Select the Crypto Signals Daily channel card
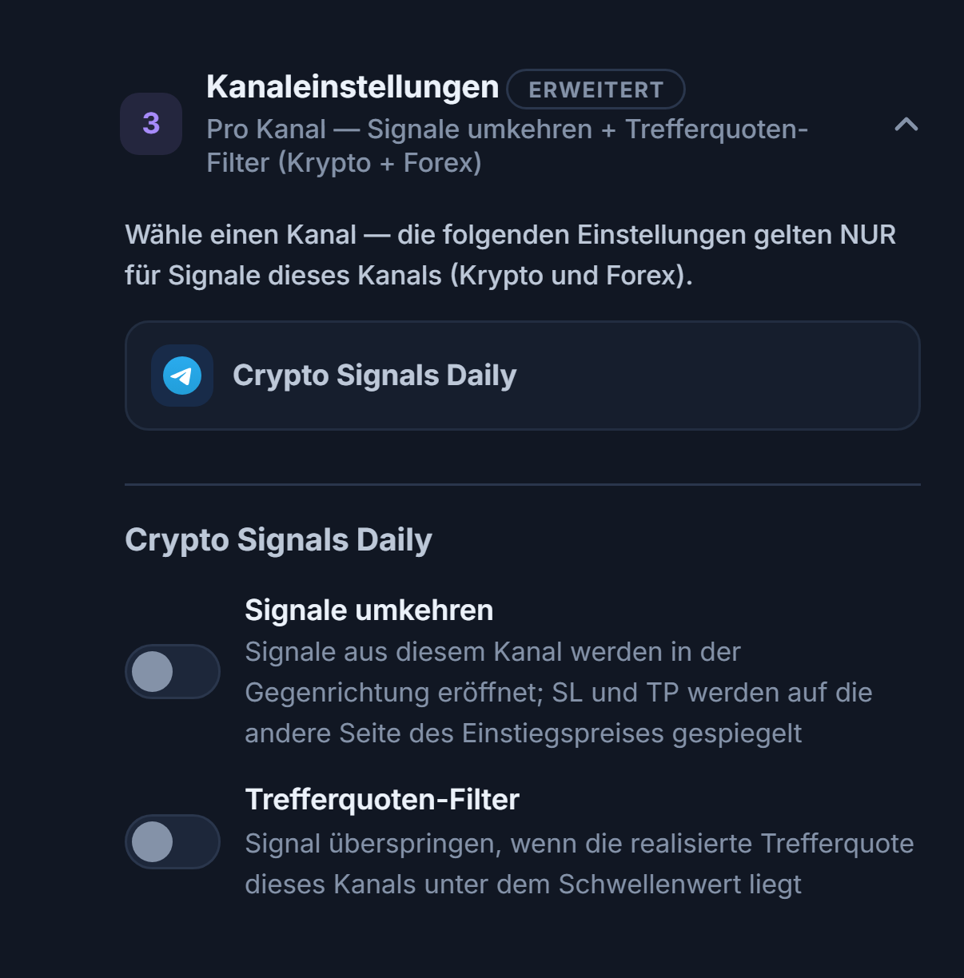The image size is (964, 978). tap(523, 376)
